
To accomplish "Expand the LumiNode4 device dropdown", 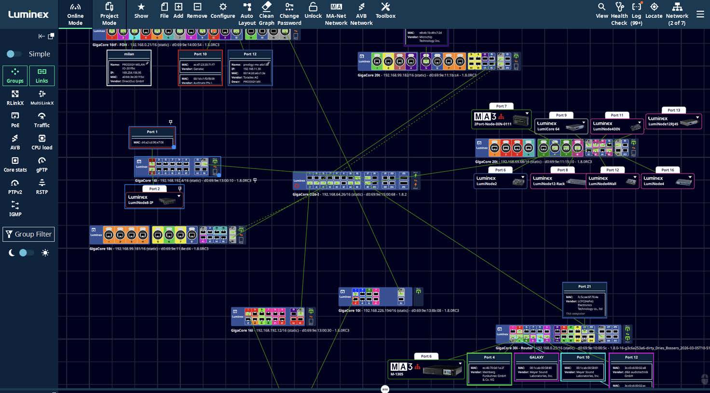I will pyautogui.click(x=690, y=177).
